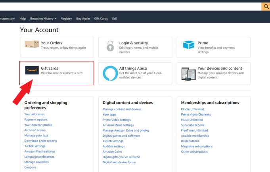
Task: Open Gift Cards in the navigation bar
Action: coord(101,19)
